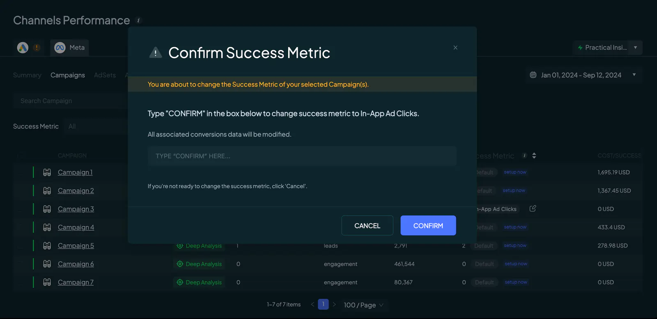The image size is (657, 319).
Task: Click the Search Campaign field
Action: (71, 101)
